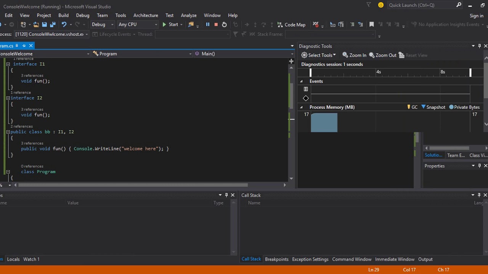Switch to the Watch 1 tab
The height and width of the screenshot is (274, 488).
tap(31, 259)
